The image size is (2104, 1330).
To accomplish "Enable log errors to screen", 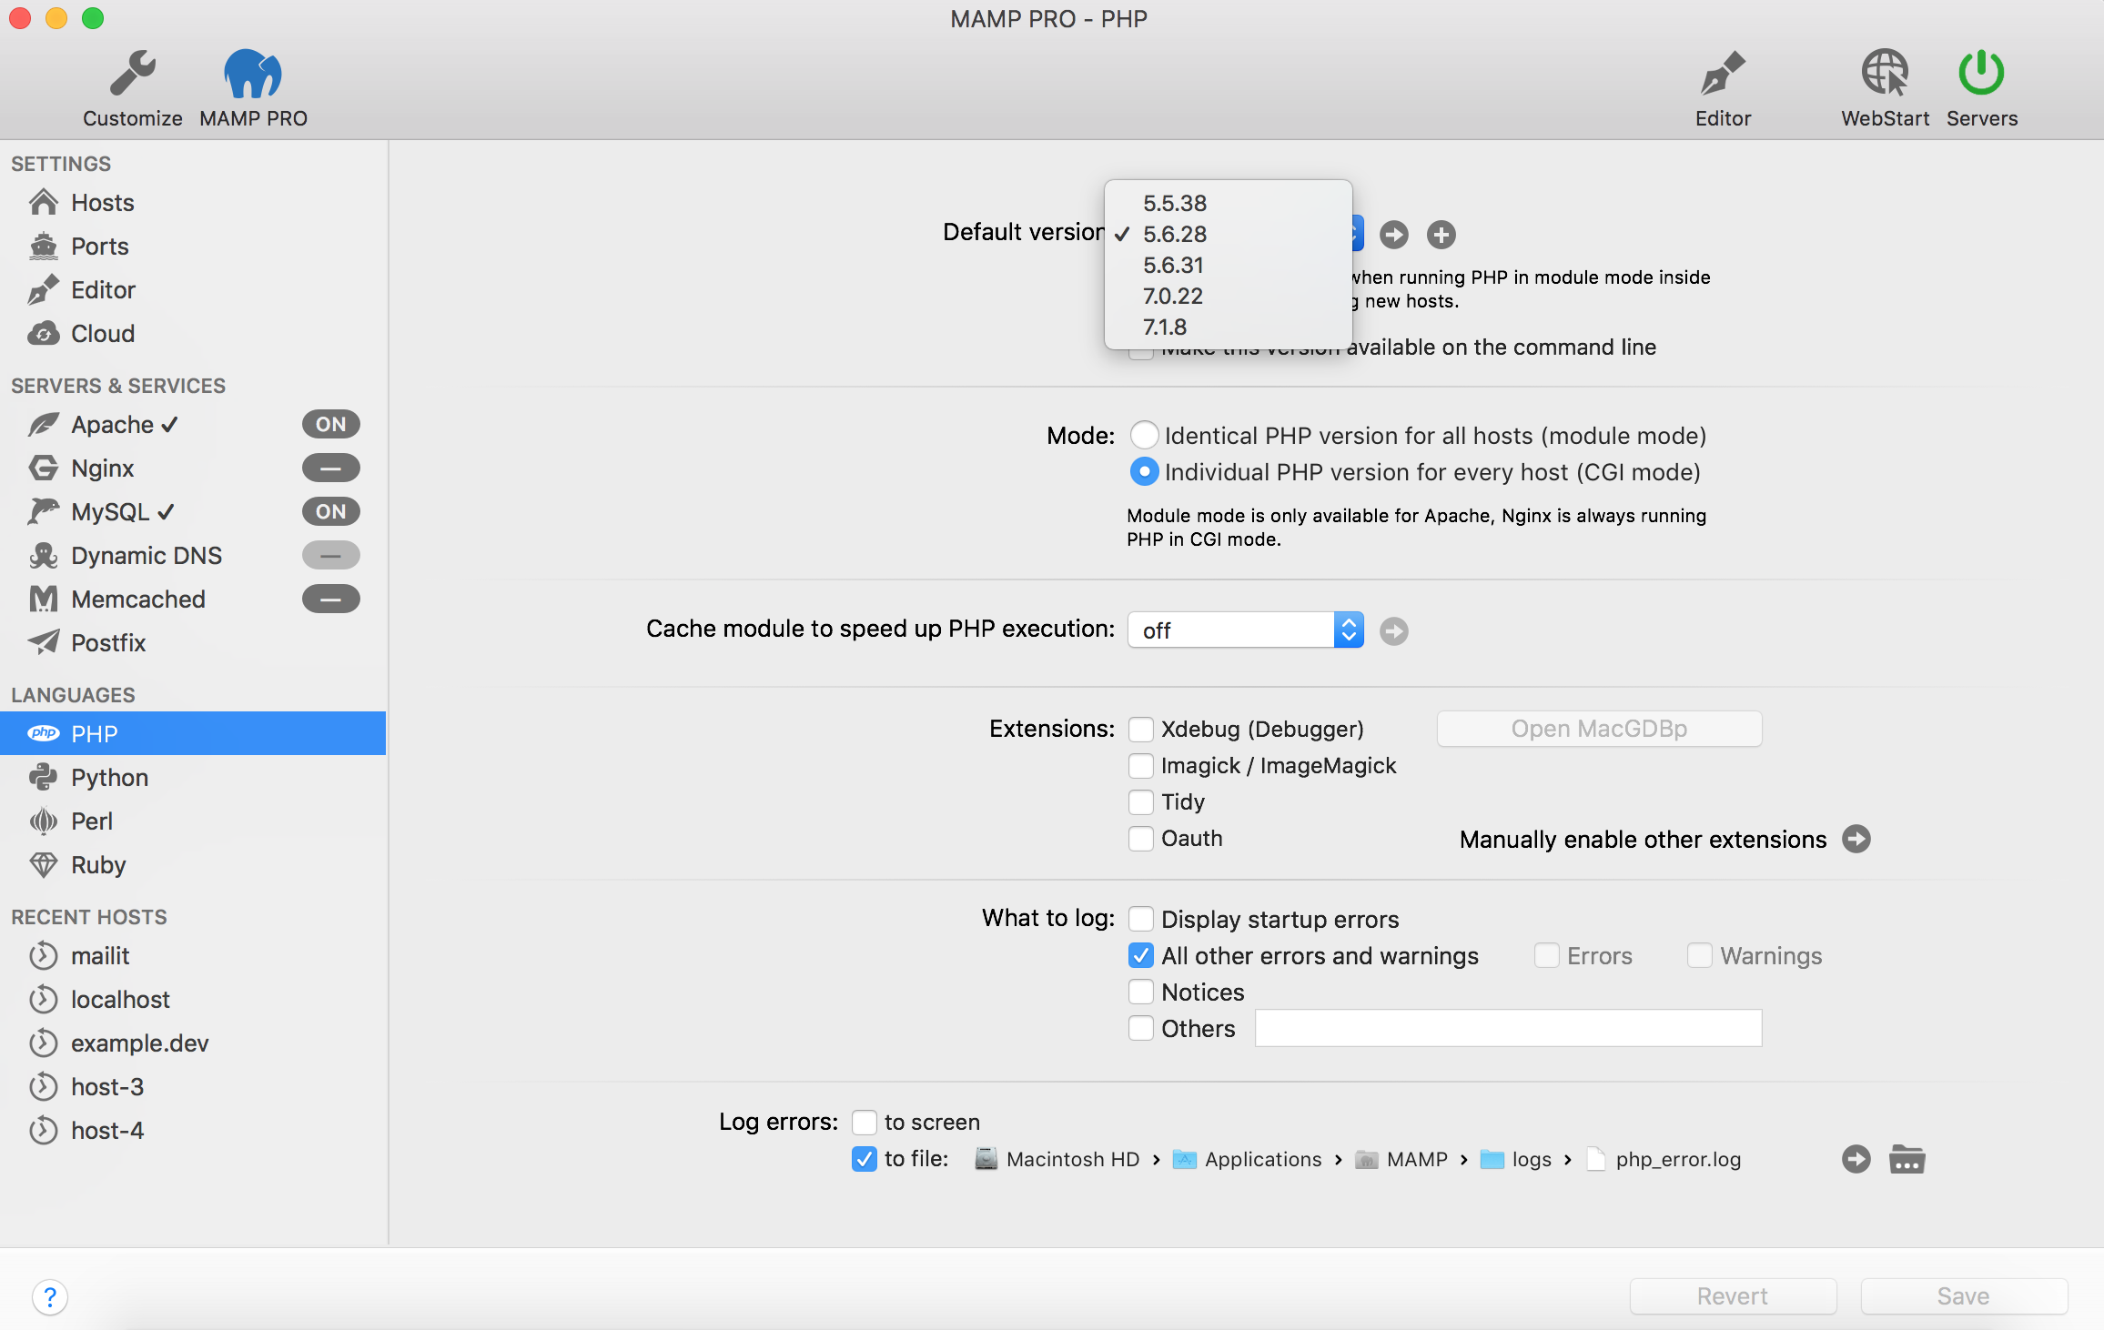I will click(864, 1122).
